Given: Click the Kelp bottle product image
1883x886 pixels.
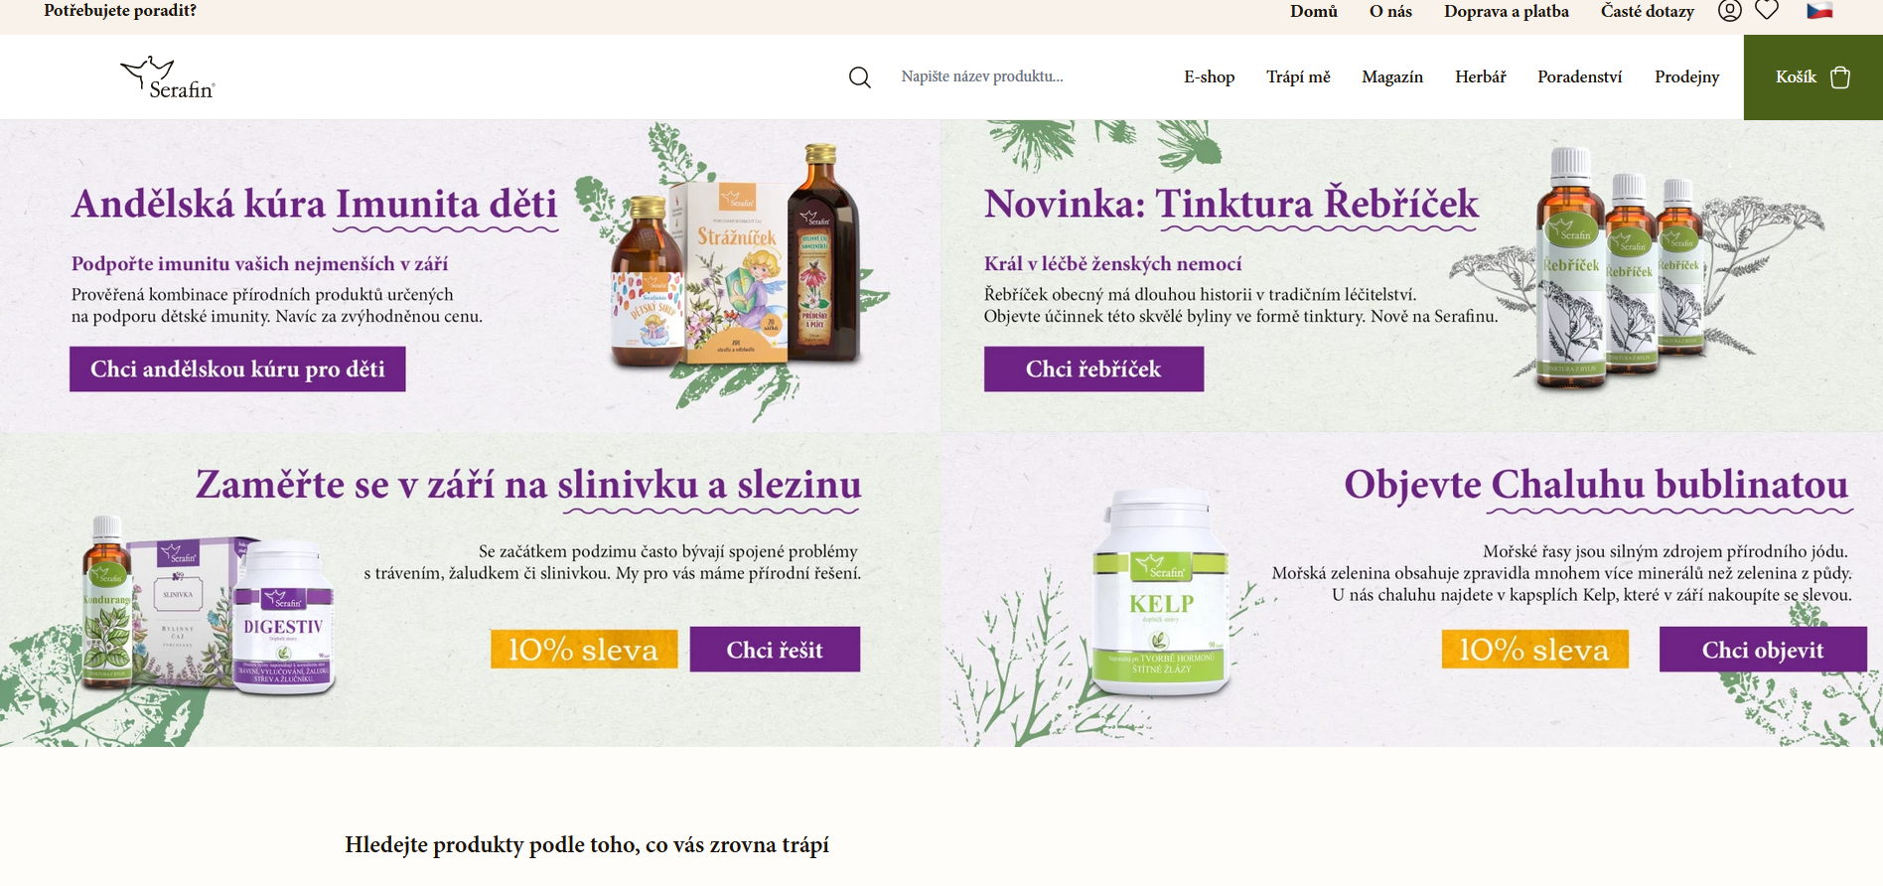Looking at the screenshot, I should coord(1161,594).
